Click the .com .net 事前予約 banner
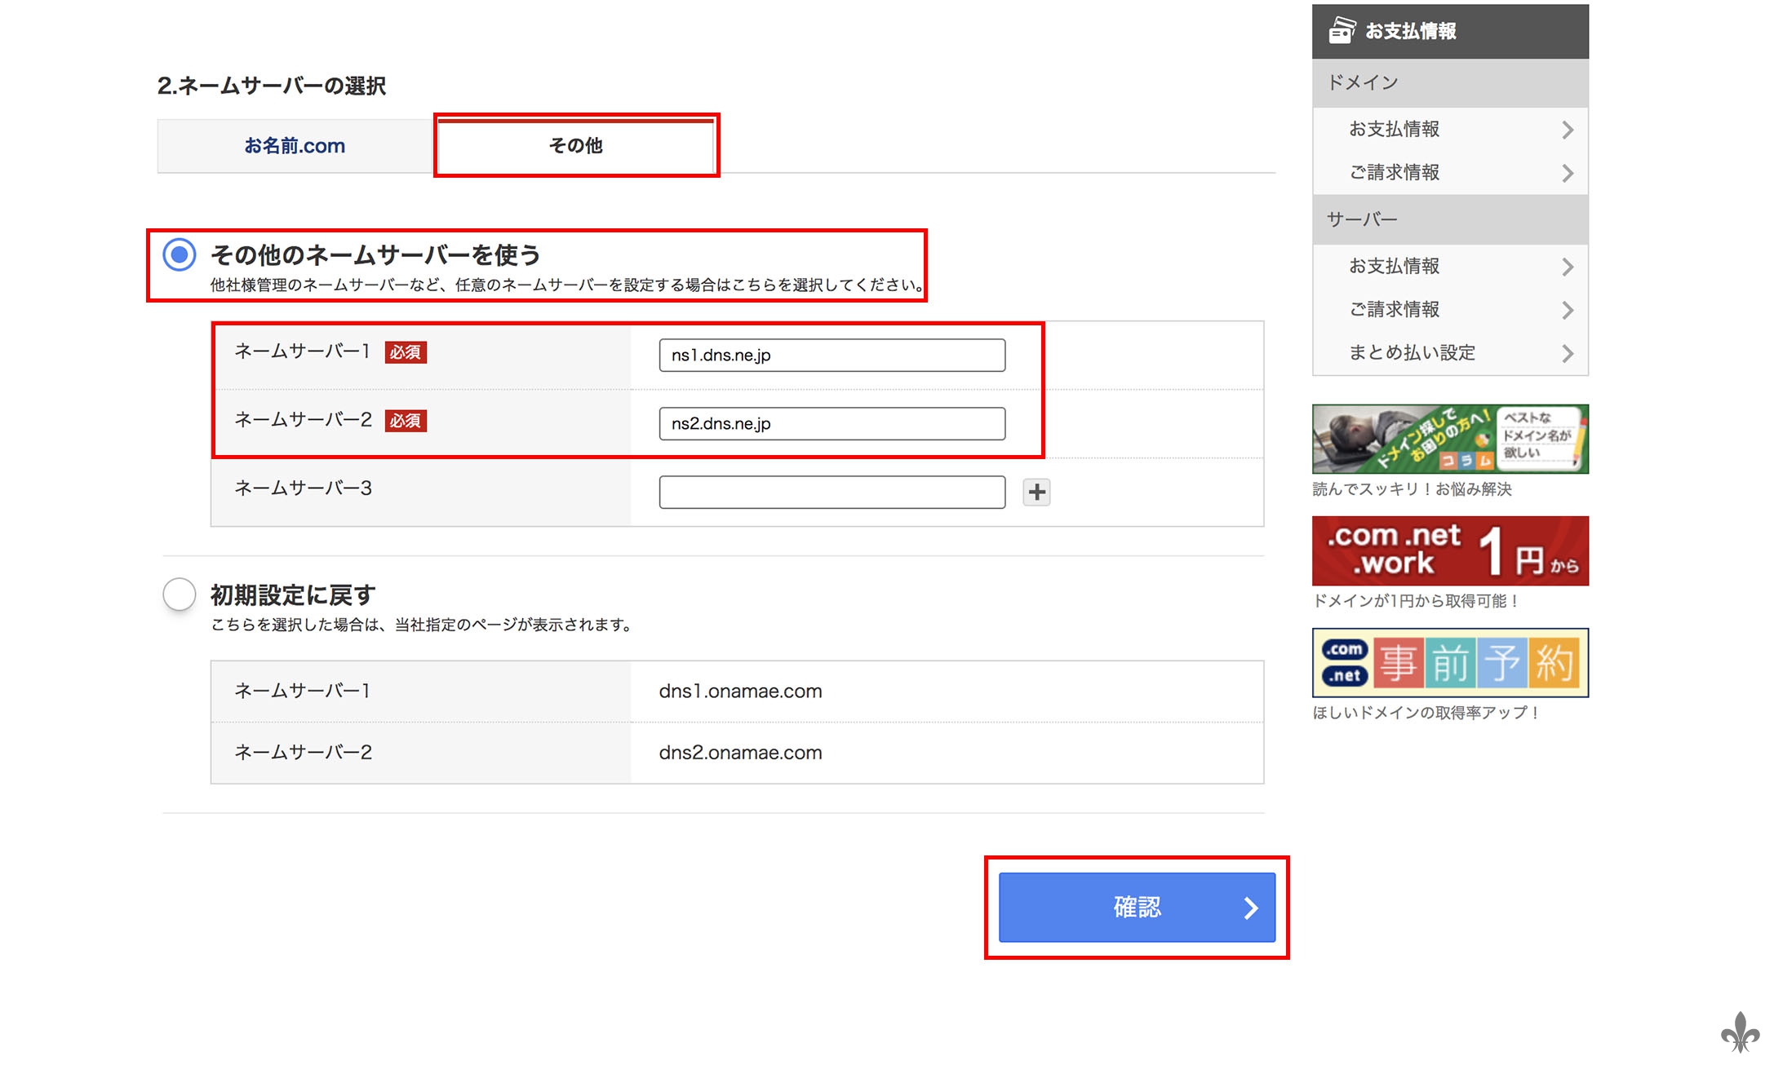The width and height of the screenshot is (1774, 1065). click(1450, 662)
